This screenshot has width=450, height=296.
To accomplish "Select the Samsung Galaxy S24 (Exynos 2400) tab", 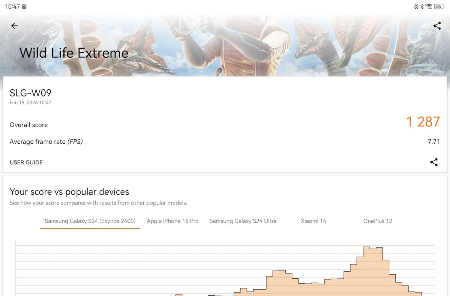I will tap(90, 221).
